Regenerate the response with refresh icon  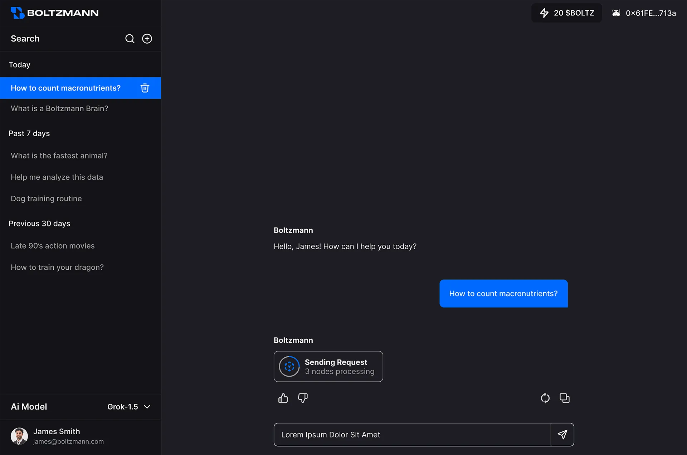[545, 398]
